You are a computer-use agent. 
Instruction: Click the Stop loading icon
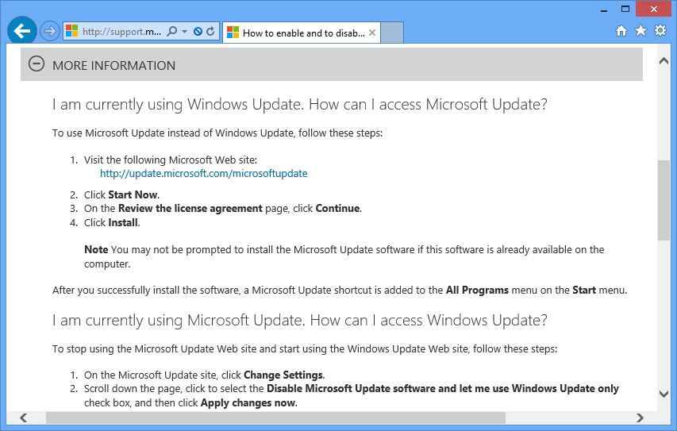pos(198,32)
